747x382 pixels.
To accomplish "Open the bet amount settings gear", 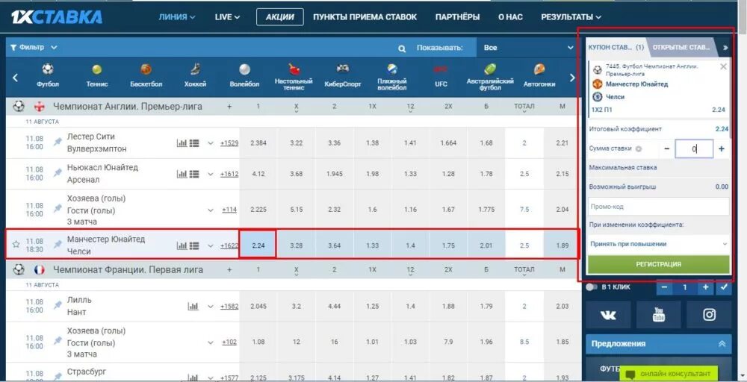I will [x=639, y=149].
